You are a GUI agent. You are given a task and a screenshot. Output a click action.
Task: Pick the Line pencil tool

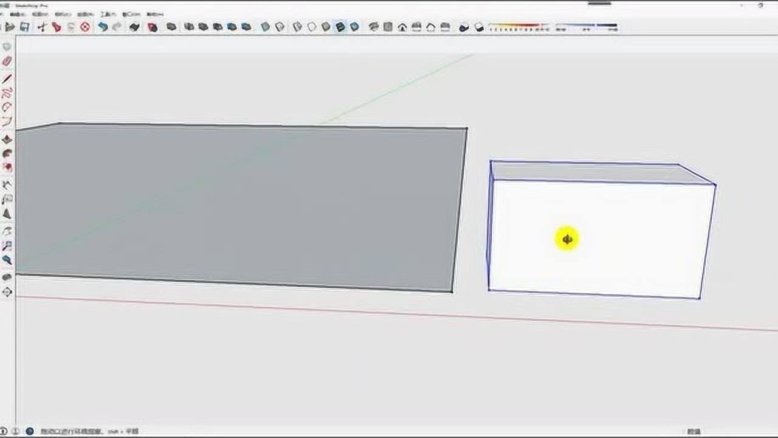(7, 79)
